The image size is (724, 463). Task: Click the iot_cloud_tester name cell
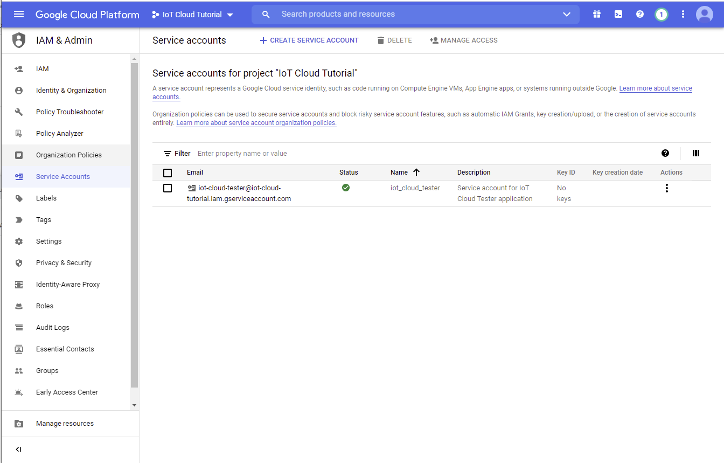(415, 188)
